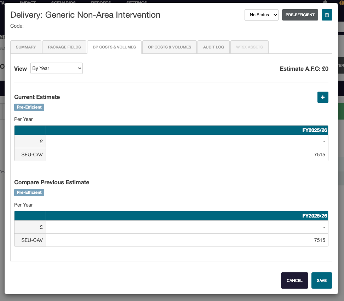Save the delivery changes
The image size is (344, 301).
coord(322,280)
